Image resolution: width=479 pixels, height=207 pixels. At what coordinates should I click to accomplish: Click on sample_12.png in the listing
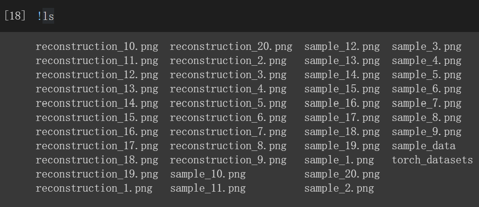[342, 47]
